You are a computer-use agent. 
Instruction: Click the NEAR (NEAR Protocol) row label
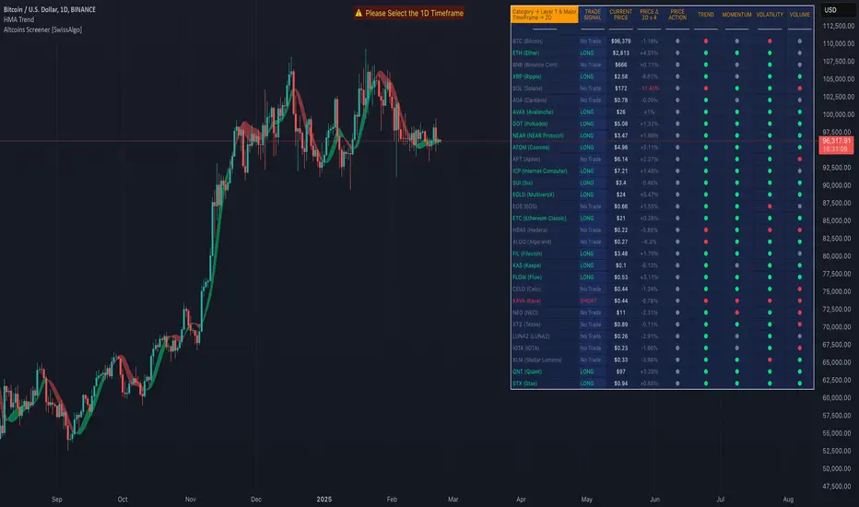pos(538,136)
